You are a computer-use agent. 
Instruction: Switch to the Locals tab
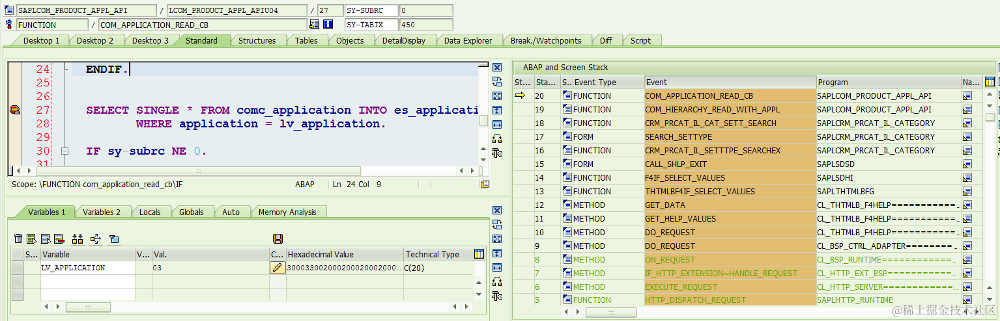[150, 212]
